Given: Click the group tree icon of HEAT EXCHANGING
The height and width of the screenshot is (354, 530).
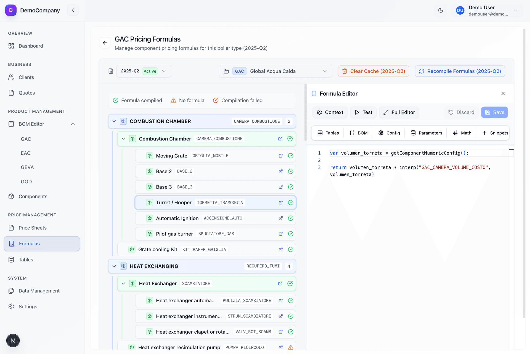Looking at the screenshot, I should pyautogui.click(x=123, y=266).
